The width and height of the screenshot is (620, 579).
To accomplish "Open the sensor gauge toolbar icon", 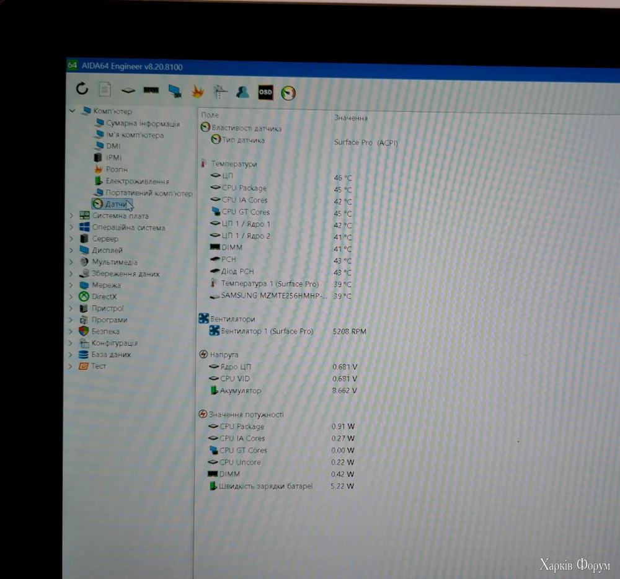I will (x=288, y=93).
